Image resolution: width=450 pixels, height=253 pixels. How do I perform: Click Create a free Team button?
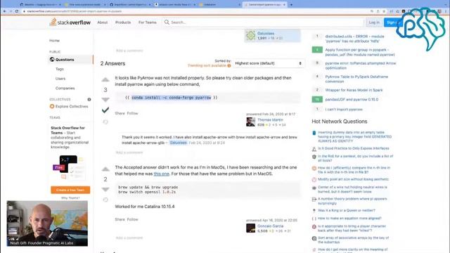click(x=70, y=190)
